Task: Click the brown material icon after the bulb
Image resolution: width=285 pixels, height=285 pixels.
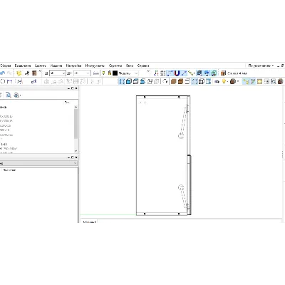Action: tap(233, 81)
